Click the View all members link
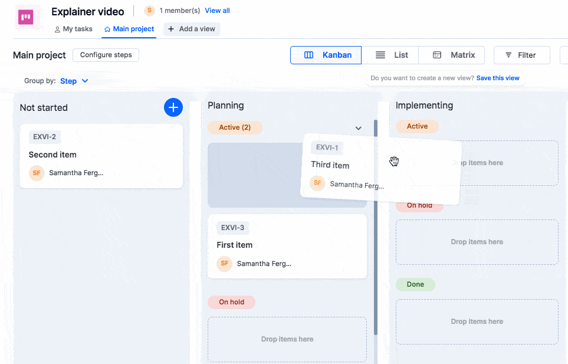This screenshot has width=568, height=364. coord(217,11)
